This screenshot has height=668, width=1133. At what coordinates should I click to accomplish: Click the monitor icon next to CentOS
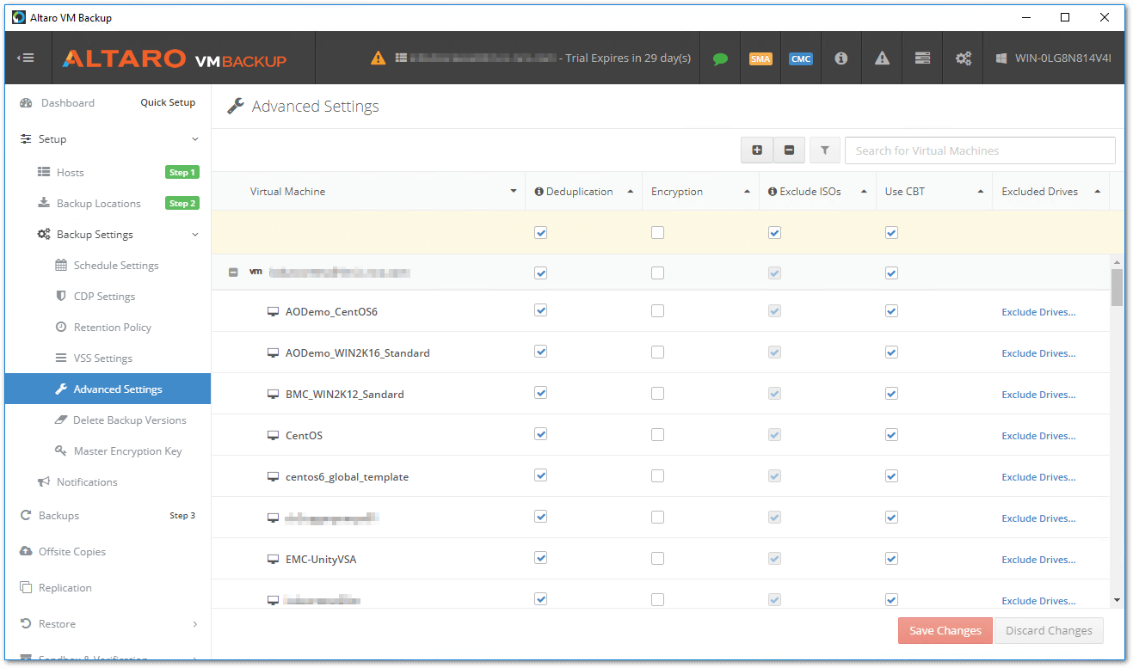coord(274,436)
